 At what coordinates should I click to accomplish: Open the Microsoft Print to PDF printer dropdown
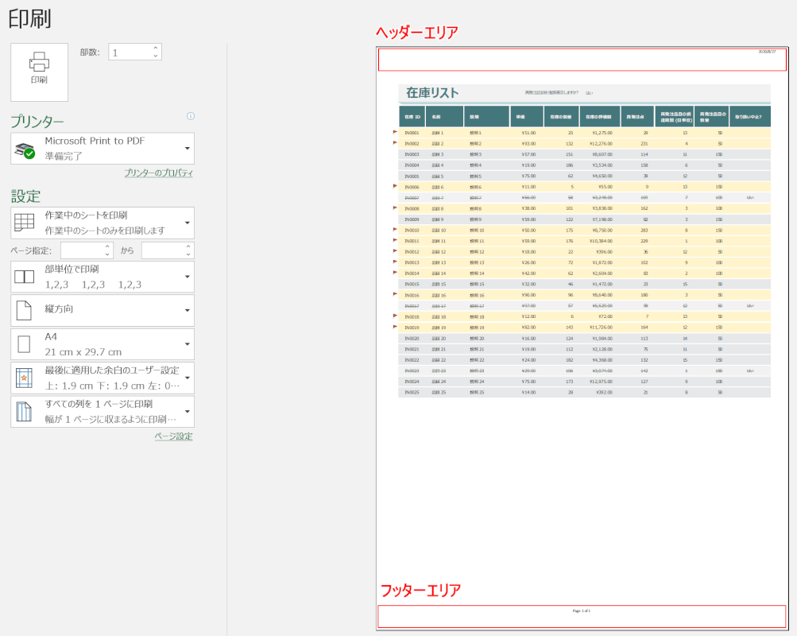coord(103,149)
